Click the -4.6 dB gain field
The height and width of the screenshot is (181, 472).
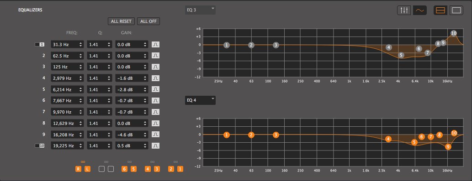(x=132, y=134)
